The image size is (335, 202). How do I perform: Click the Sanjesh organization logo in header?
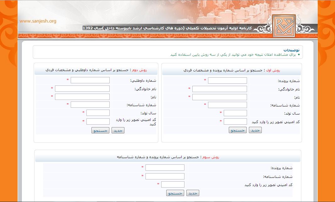coord(284,26)
